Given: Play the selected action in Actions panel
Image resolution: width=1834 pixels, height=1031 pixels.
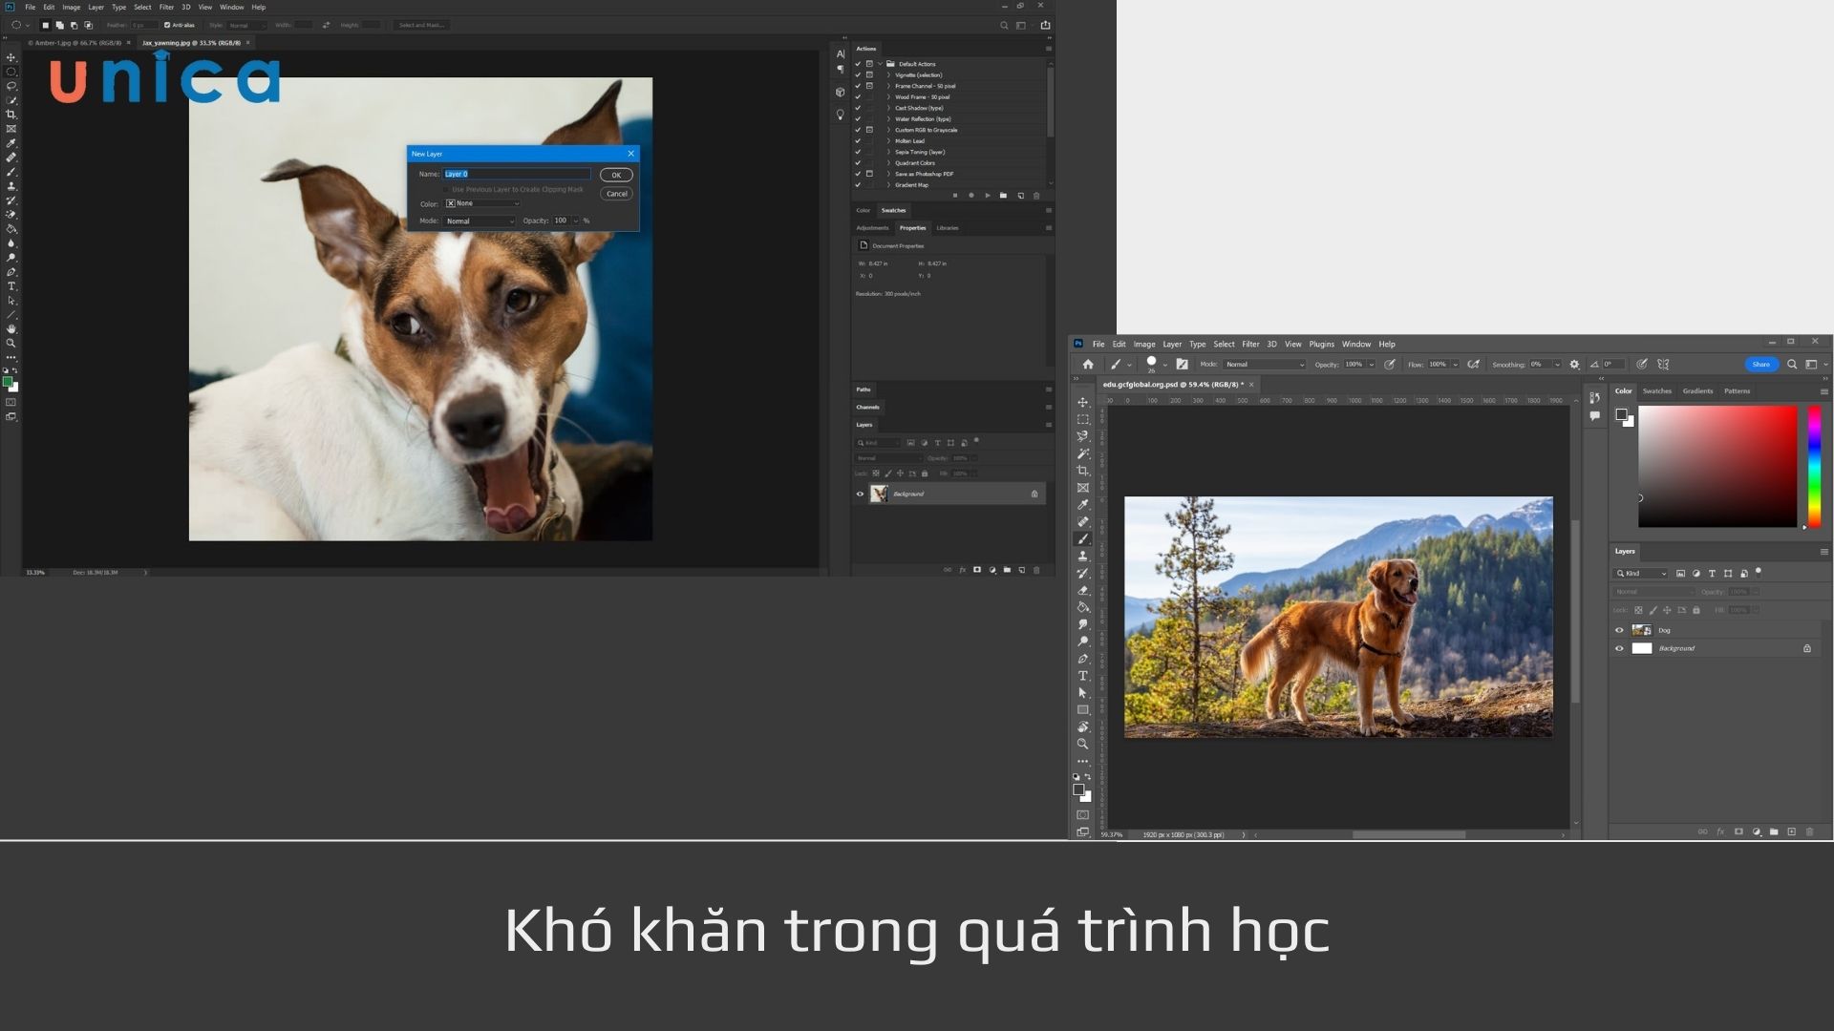Looking at the screenshot, I should [x=988, y=196].
